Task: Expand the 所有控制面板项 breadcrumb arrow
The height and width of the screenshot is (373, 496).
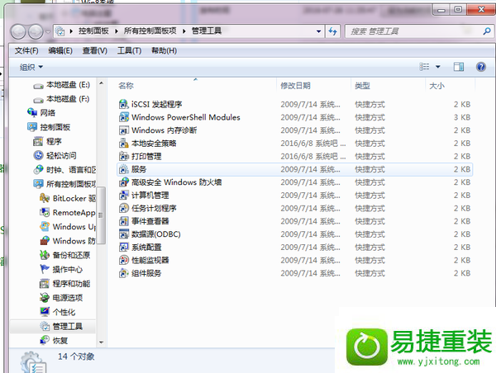Action: tap(184, 31)
